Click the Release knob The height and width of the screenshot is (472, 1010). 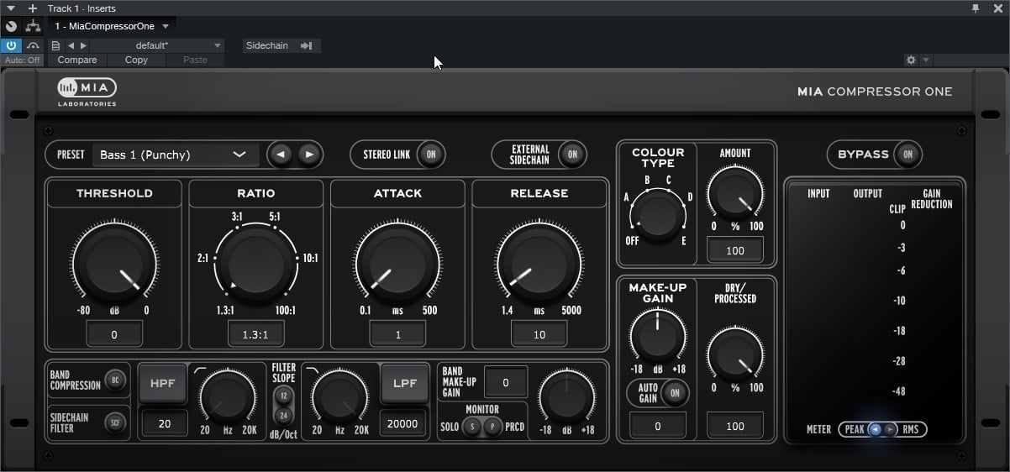(539, 263)
